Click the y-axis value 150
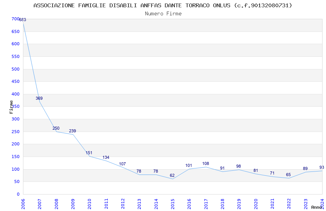The image size is (326, 211). pos(16,157)
